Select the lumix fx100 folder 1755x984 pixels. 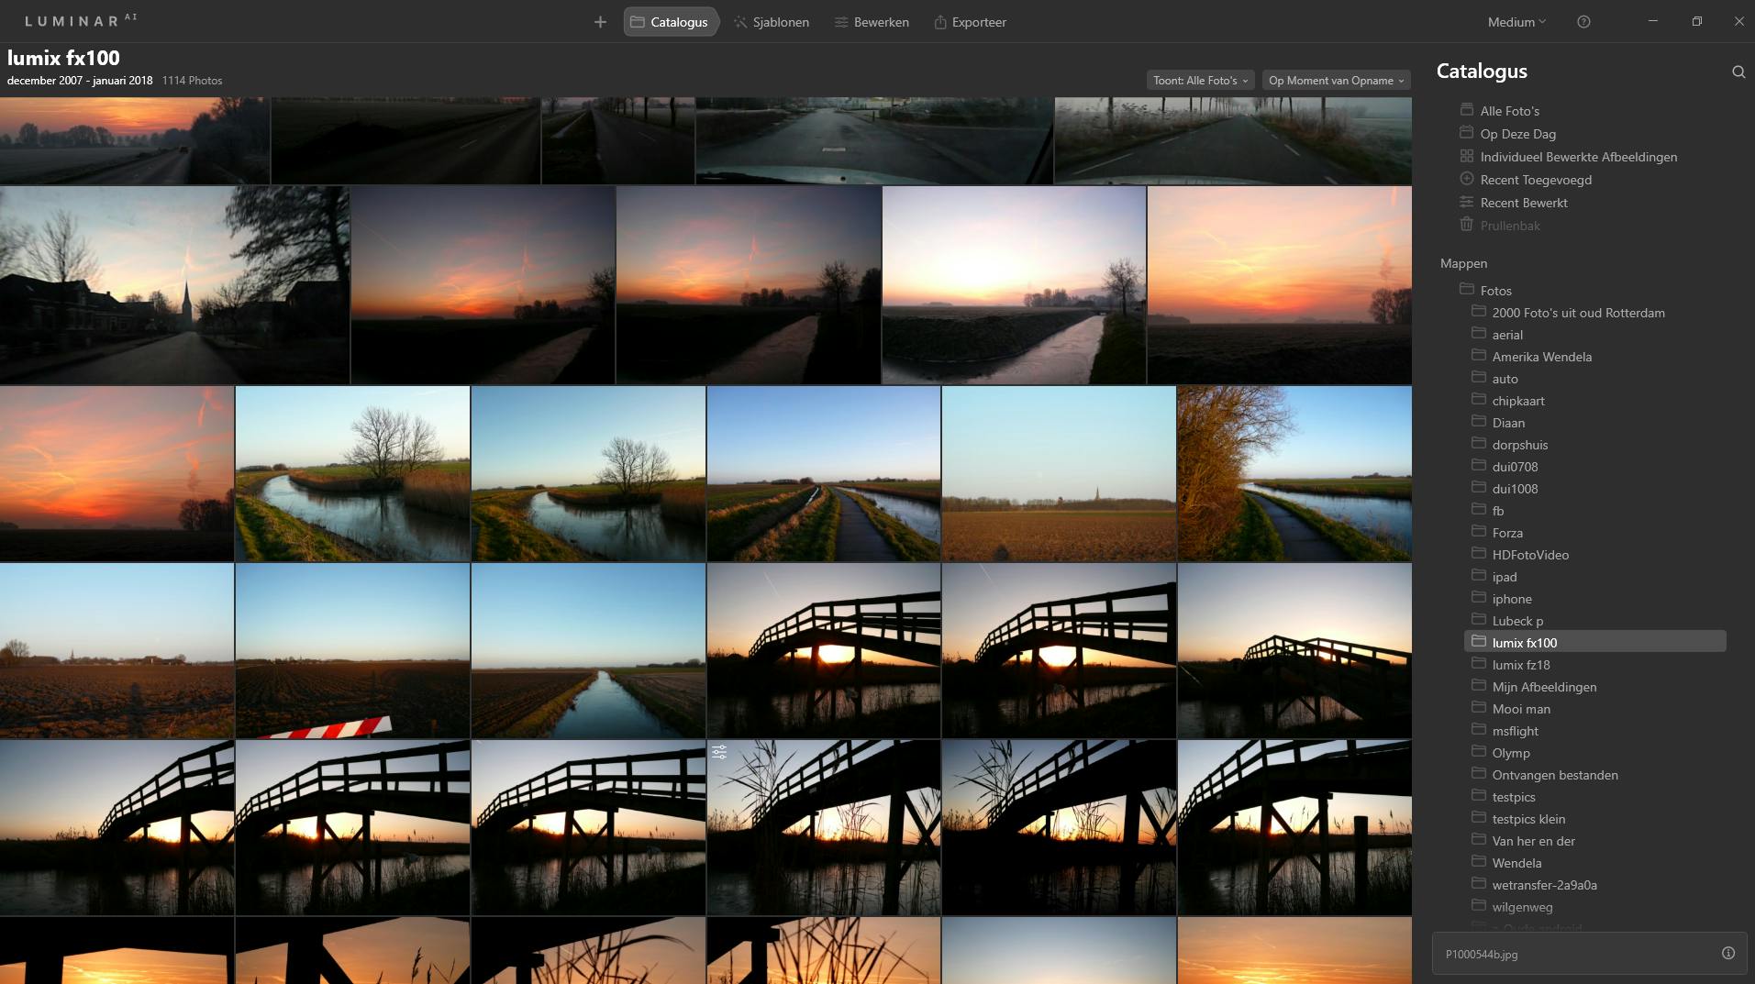coord(1595,642)
